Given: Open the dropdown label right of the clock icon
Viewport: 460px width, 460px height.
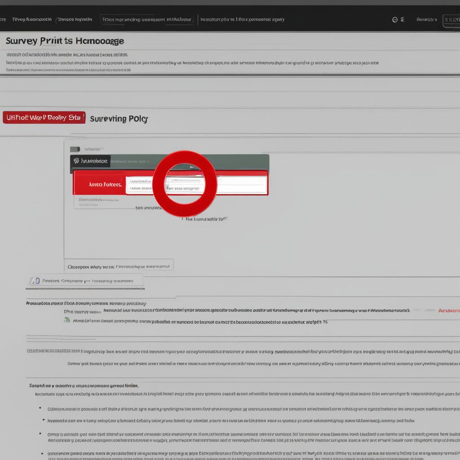Looking at the screenshot, I should point(427,20).
